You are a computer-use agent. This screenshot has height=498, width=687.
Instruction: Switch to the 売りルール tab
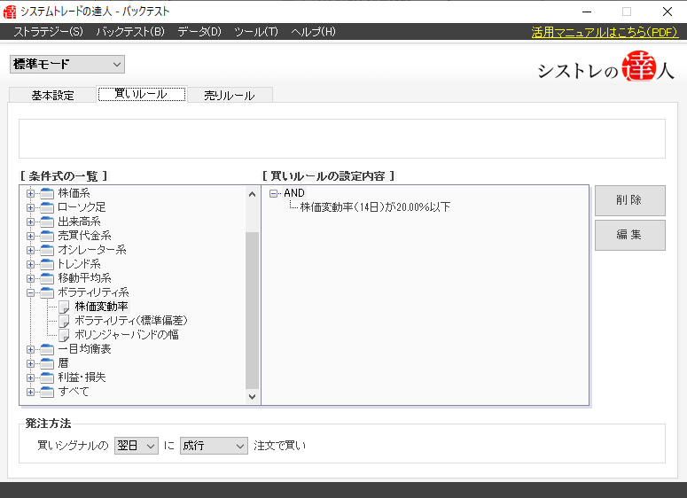pos(230,95)
